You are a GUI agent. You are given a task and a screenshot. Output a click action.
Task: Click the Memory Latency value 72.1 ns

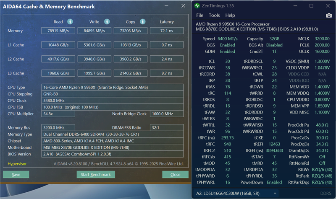pyautogui.click(x=167, y=31)
